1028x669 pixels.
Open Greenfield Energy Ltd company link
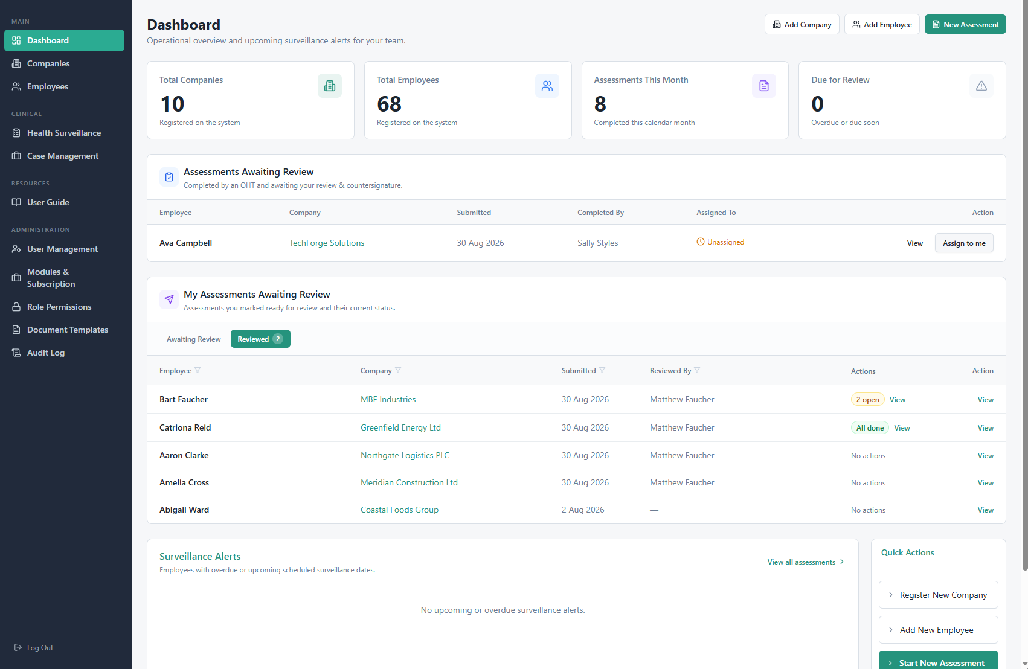click(400, 427)
